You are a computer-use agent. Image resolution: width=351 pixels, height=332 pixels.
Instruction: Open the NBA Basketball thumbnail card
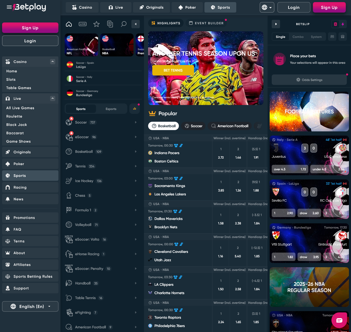(x=117, y=45)
